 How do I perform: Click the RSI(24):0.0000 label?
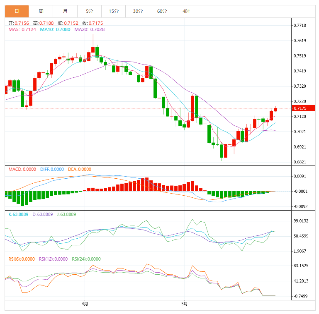(x=86, y=259)
